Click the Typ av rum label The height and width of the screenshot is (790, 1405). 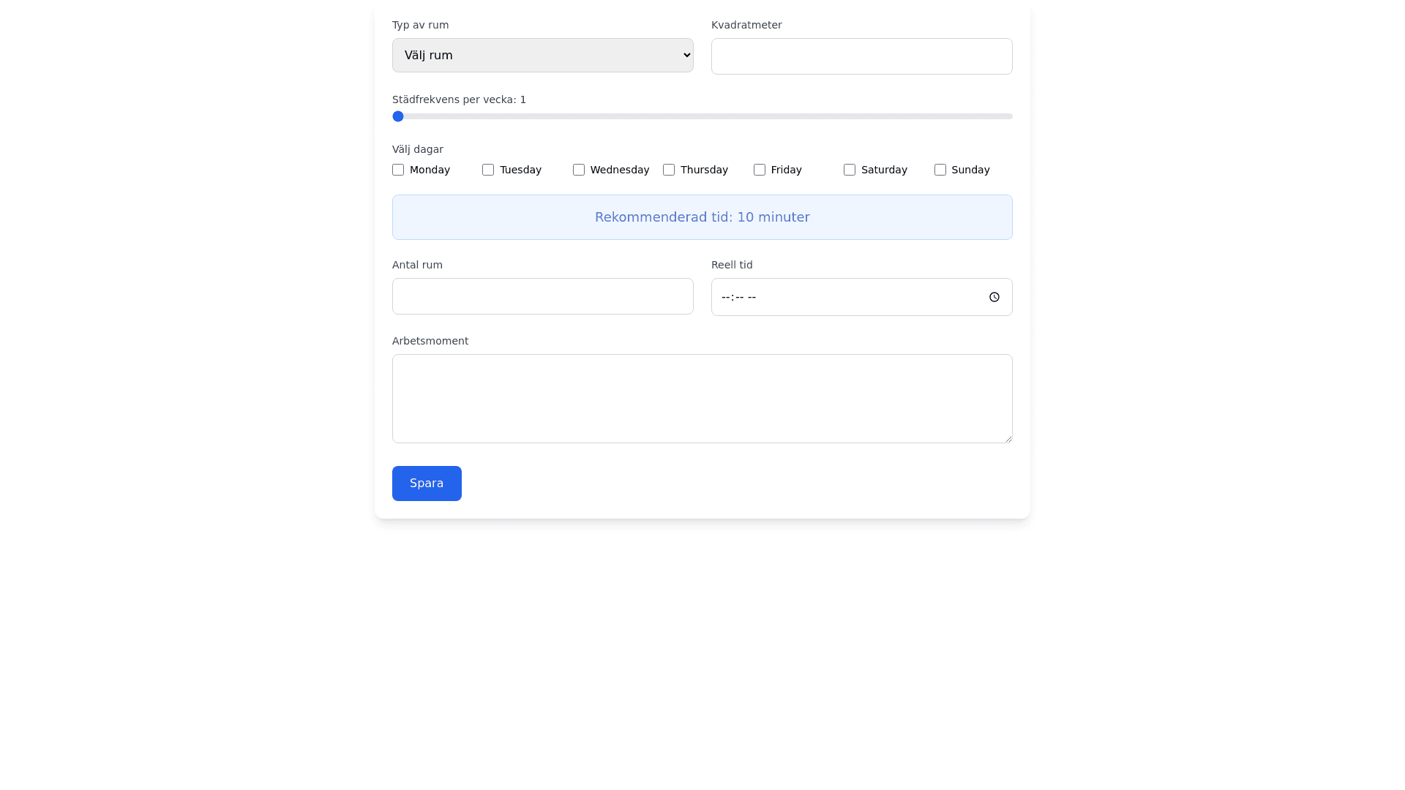[420, 25]
